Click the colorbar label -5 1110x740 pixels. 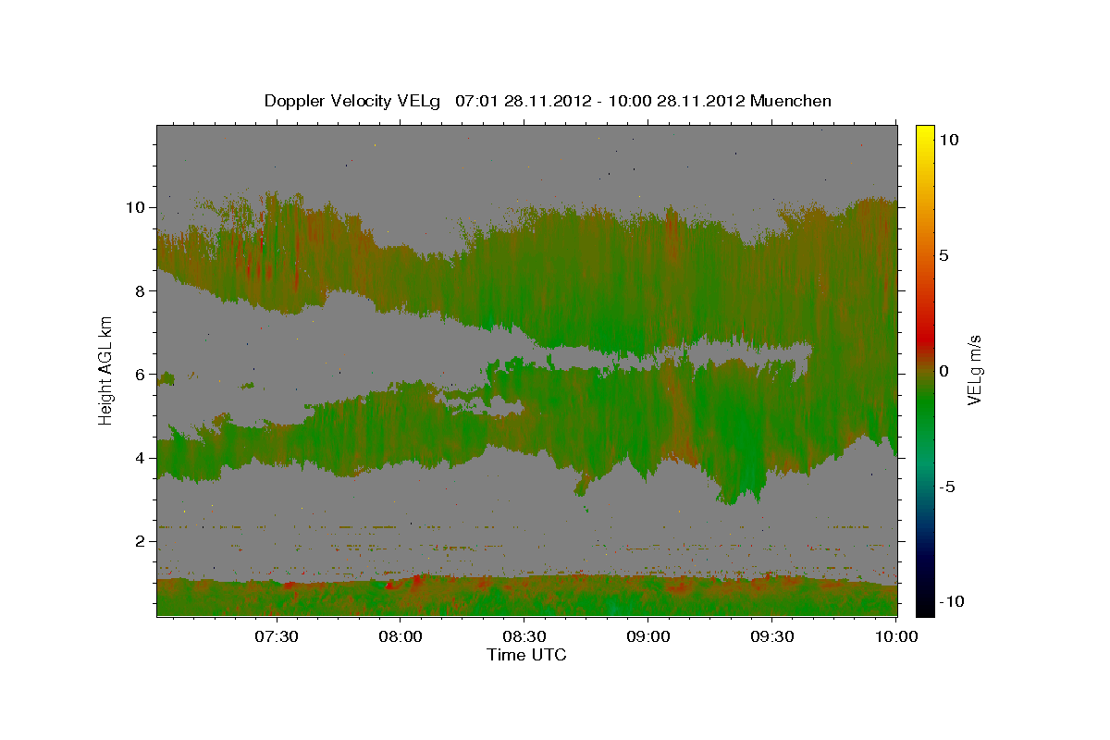click(x=946, y=487)
